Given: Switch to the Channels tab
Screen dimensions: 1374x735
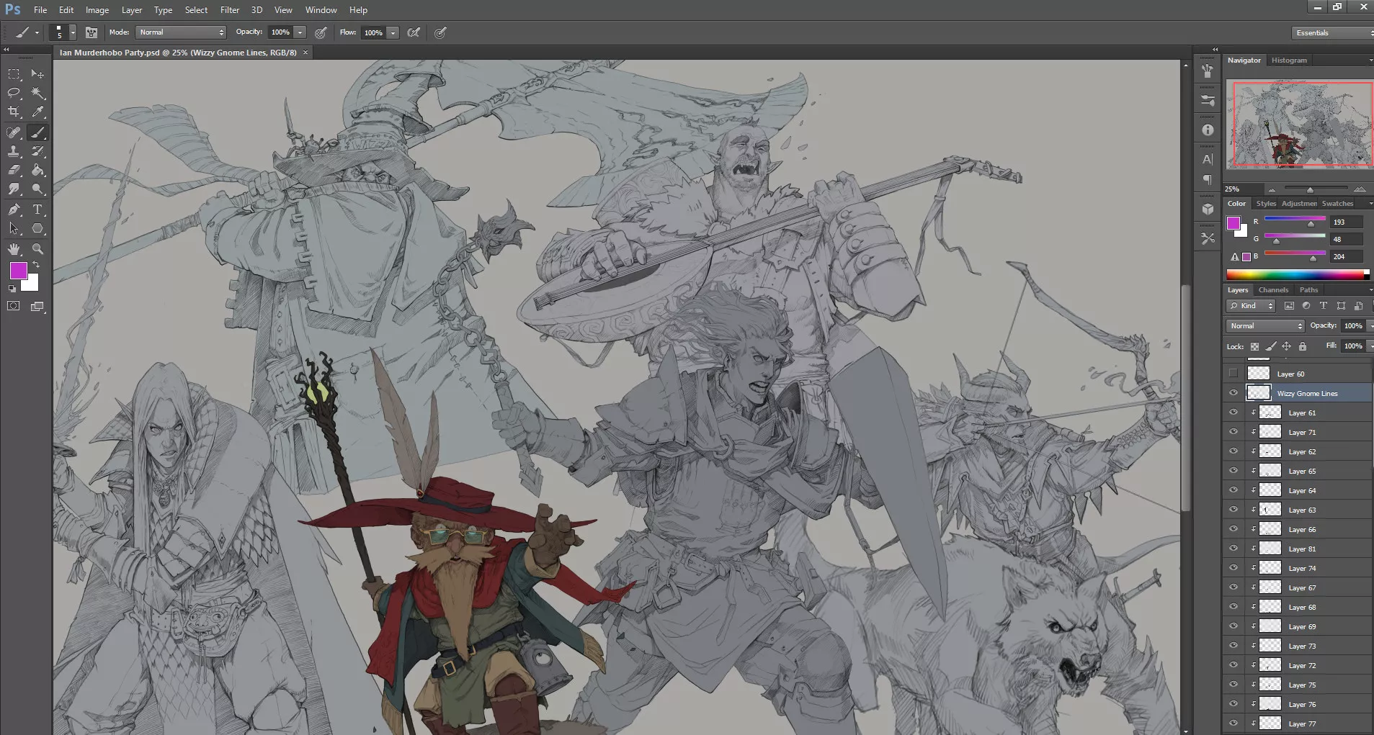Looking at the screenshot, I should tap(1273, 290).
